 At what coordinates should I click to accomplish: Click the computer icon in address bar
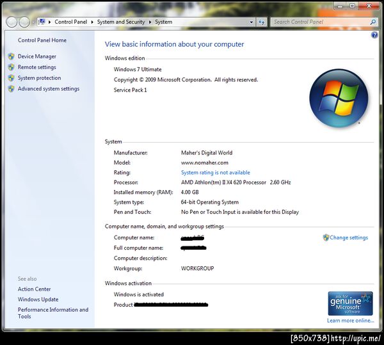[42, 22]
